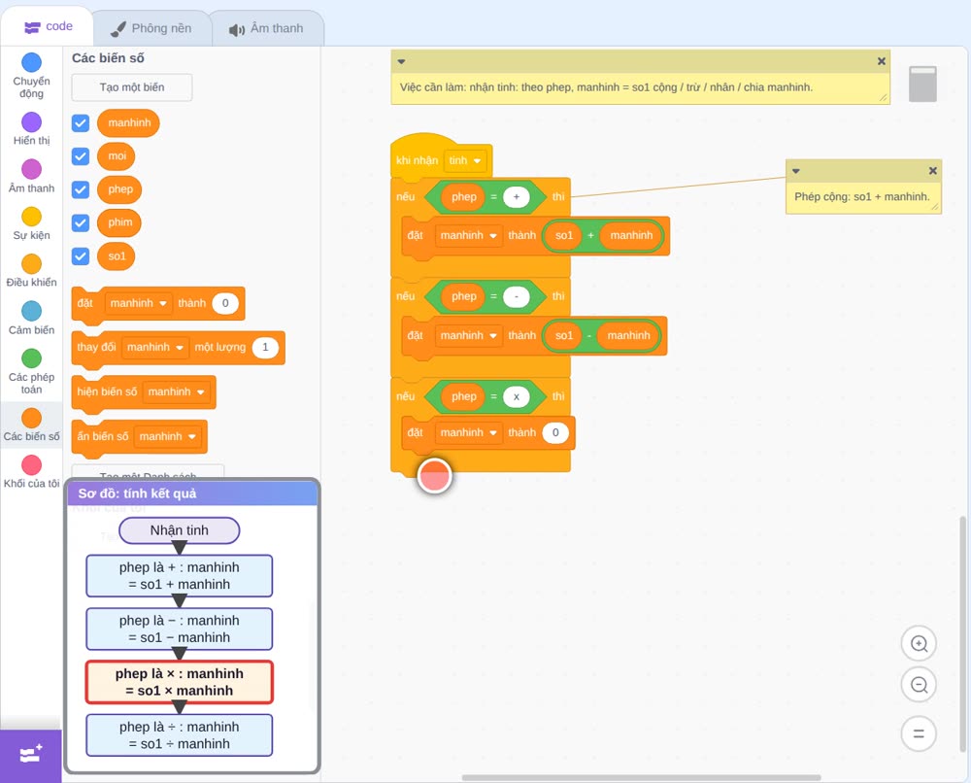Open the Hiển thị block category
Image resolution: width=971 pixels, height=783 pixels.
tap(31, 129)
